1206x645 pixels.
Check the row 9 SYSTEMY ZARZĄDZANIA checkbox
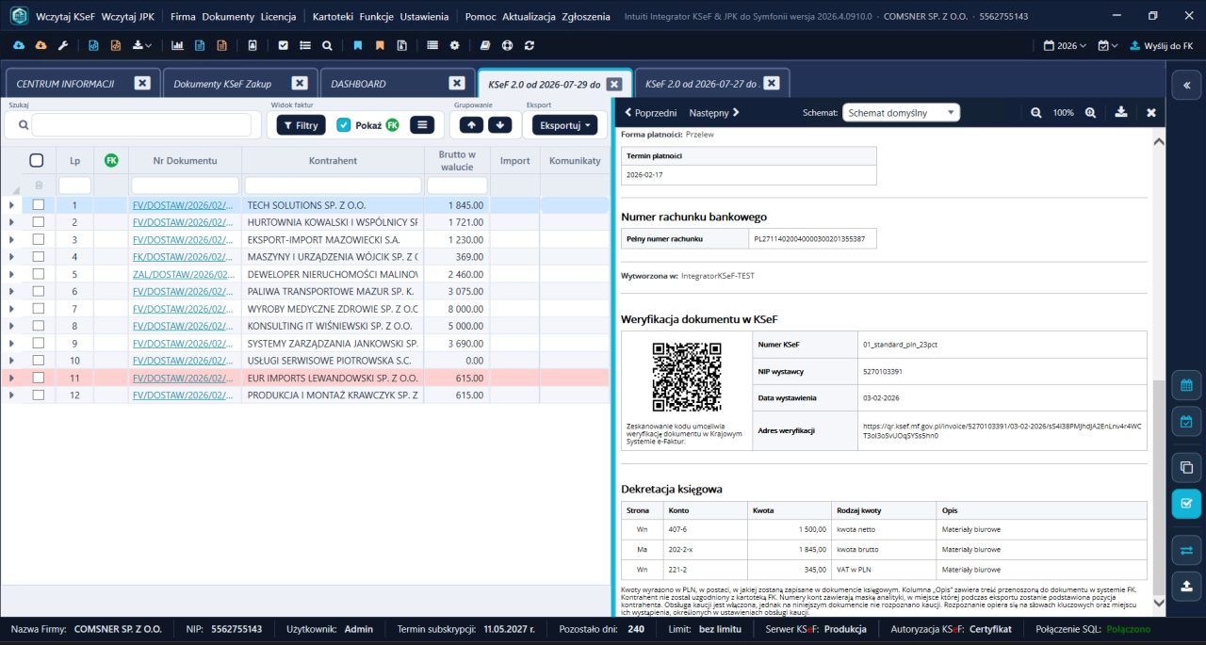[x=39, y=343]
